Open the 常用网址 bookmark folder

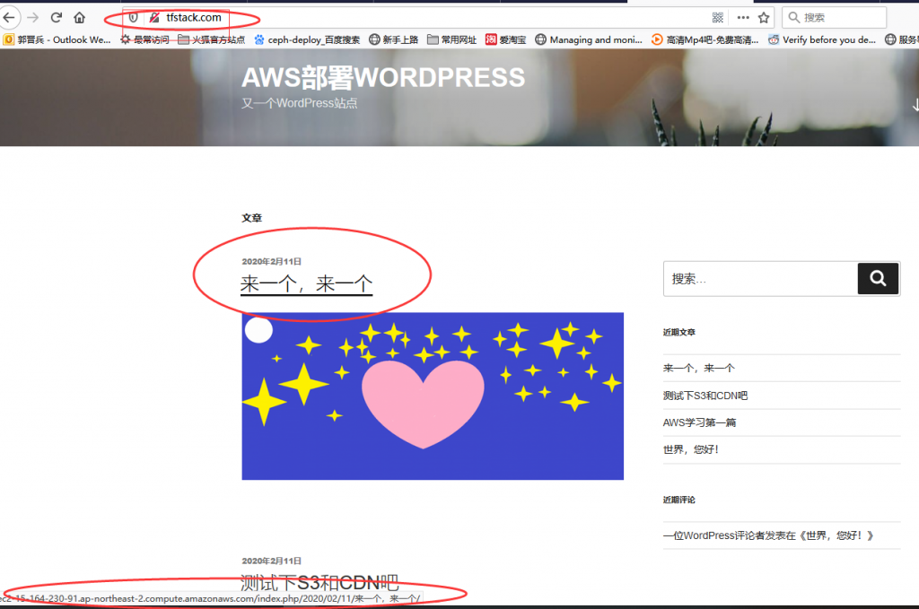452,39
